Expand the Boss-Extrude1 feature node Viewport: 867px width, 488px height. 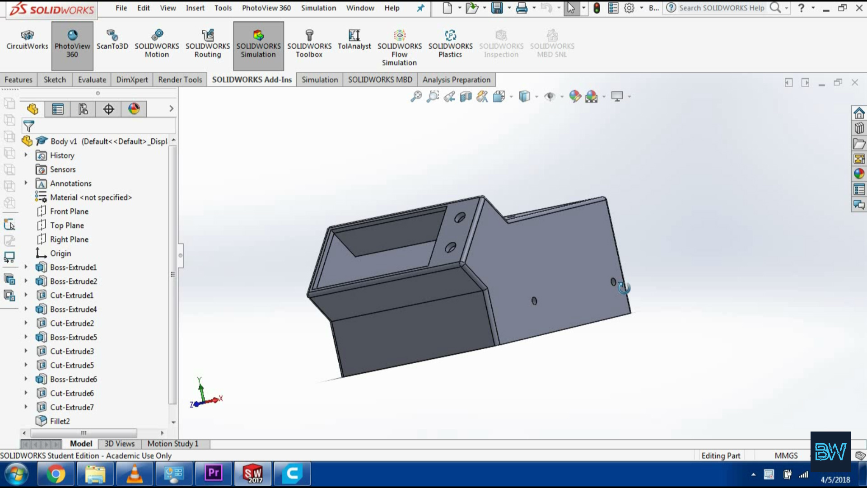pos(26,267)
